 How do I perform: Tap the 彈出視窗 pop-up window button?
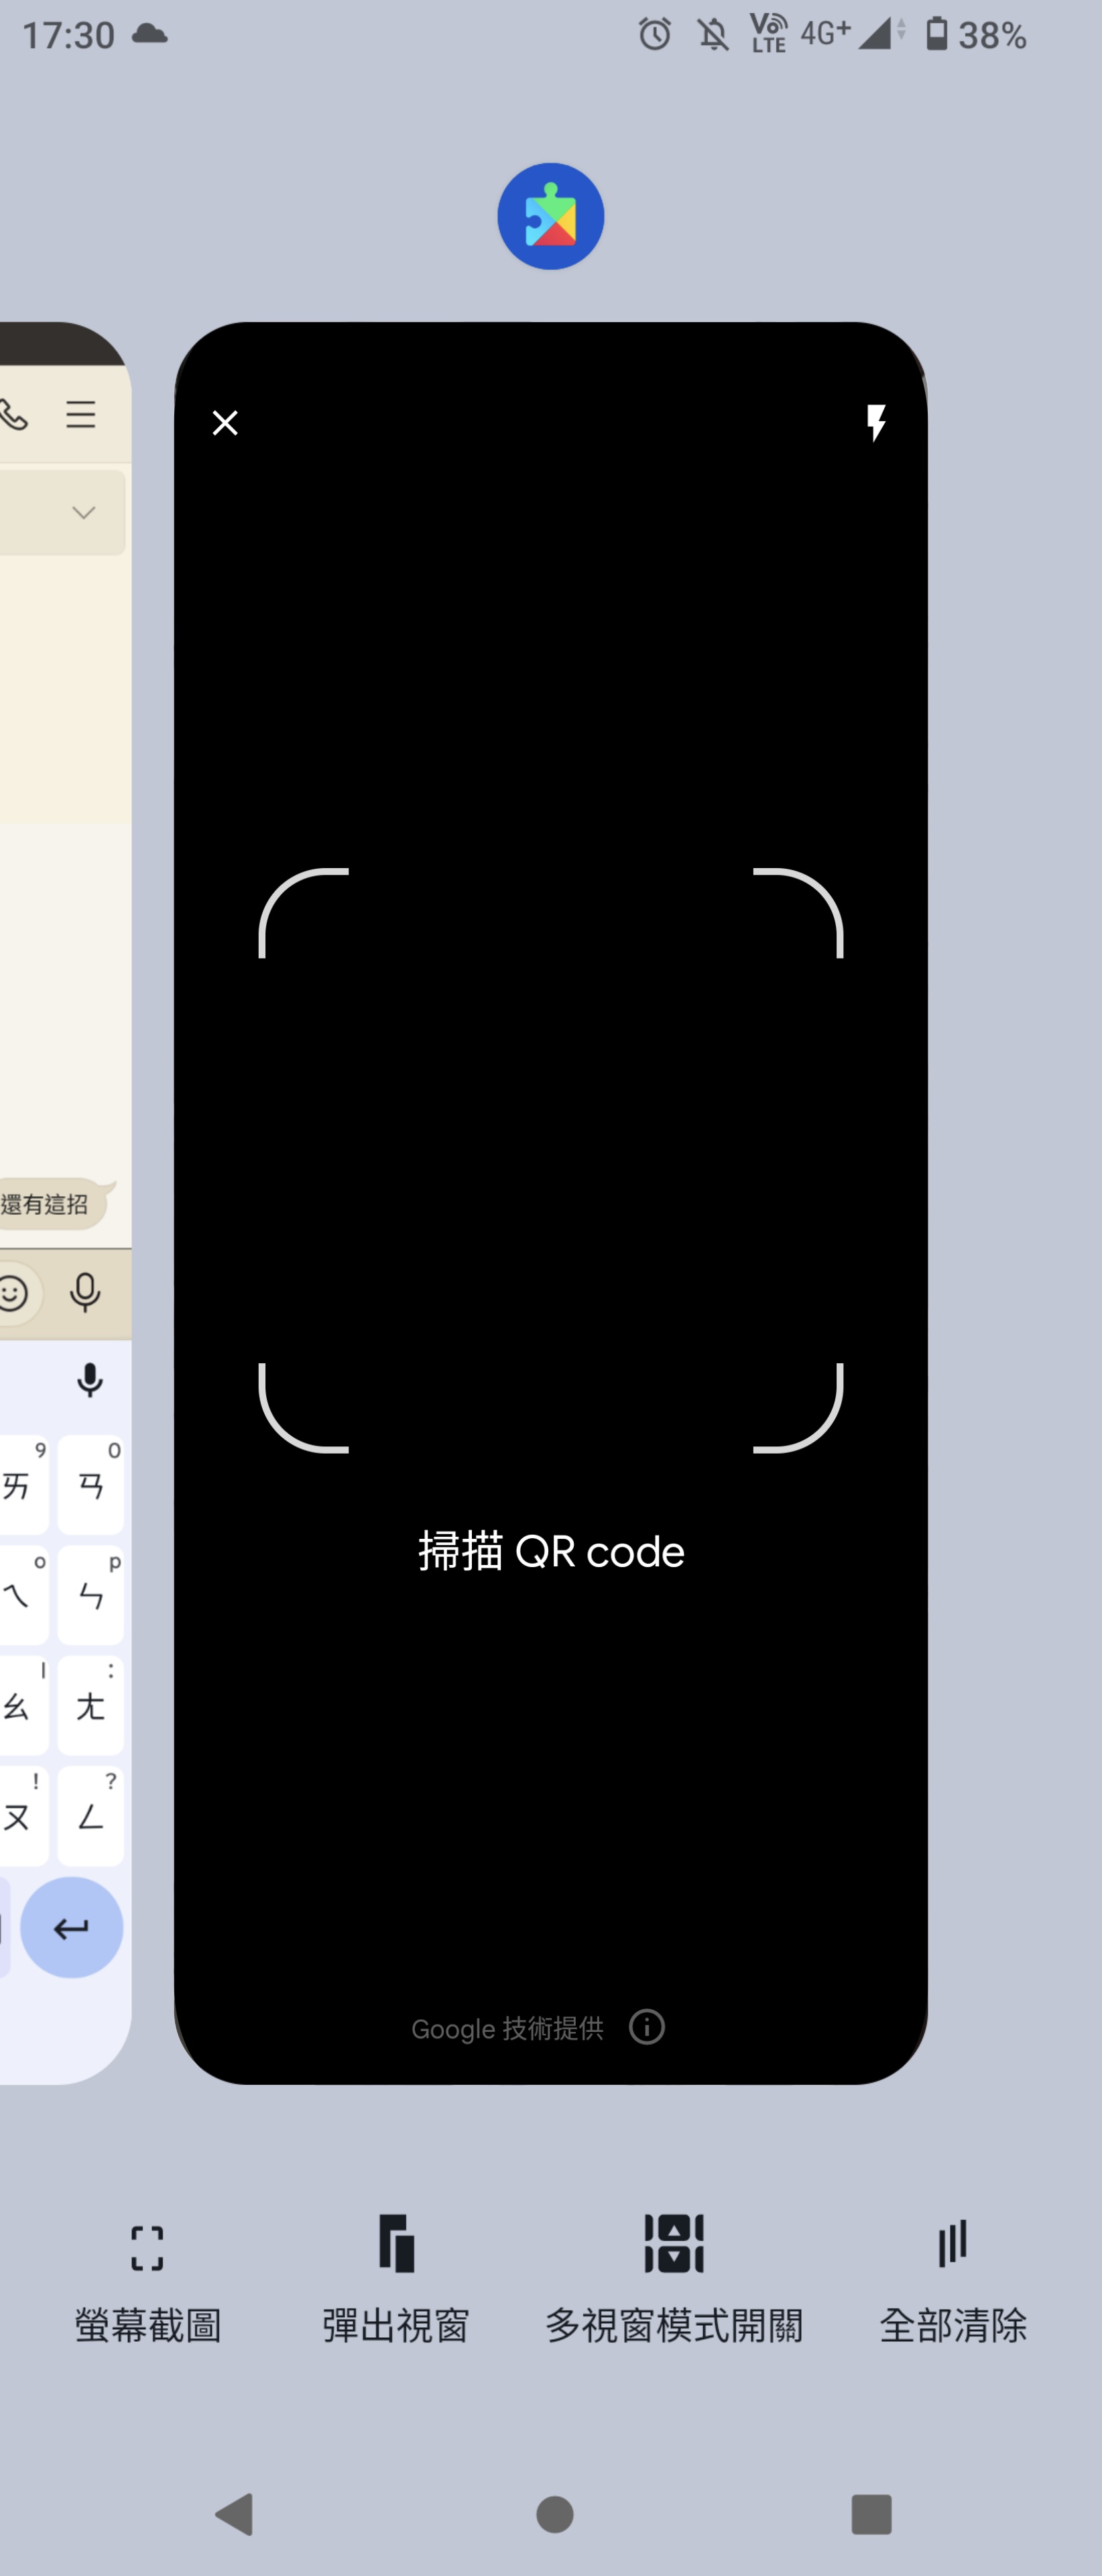395,2281
